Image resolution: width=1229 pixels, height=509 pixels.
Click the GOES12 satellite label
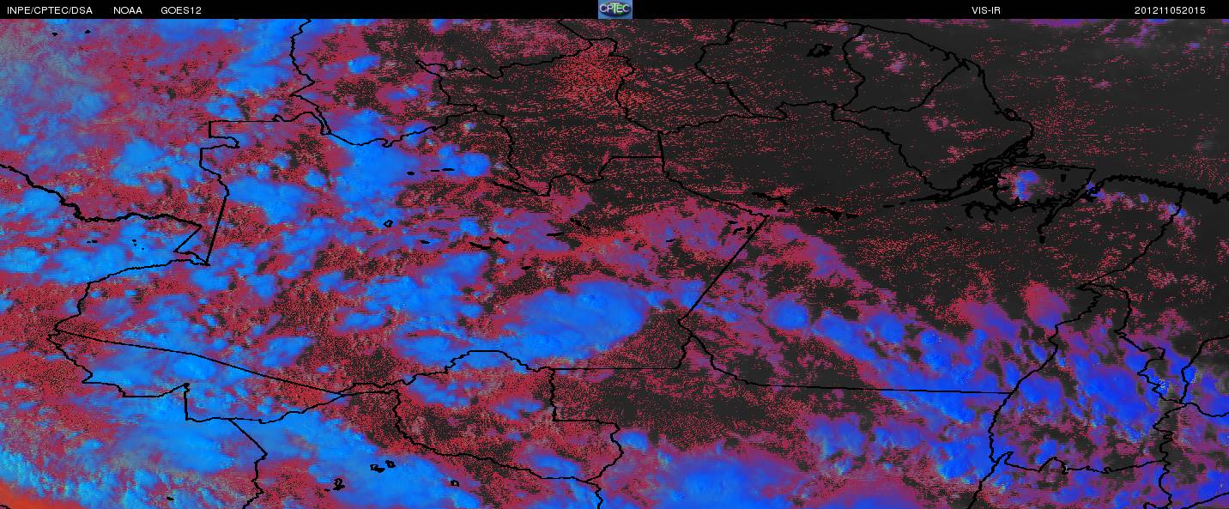point(181,10)
